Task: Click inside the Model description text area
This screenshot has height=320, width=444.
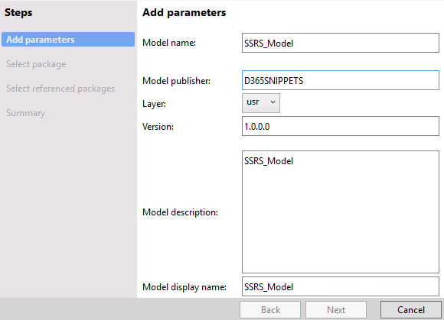Action: pyautogui.click(x=341, y=212)
